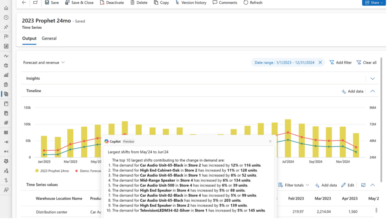Click the Add filter funnel icon
This screenshot has width=387, height=219.
click(x=332, y=63)
